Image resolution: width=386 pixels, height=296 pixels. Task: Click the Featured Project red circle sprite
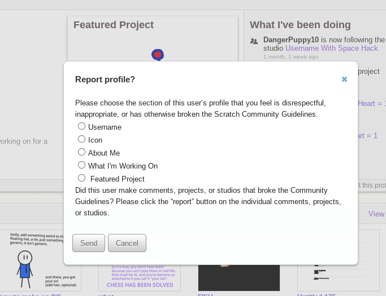pyautogui.click(x=158, y=55)
